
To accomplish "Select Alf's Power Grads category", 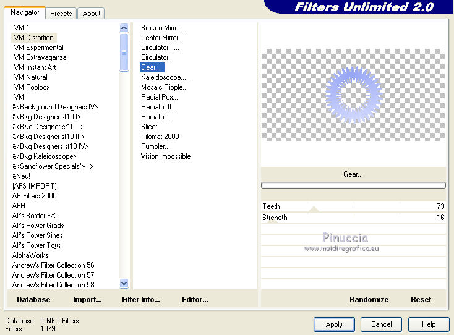I will pyautogui.click(x=38, y=226).
